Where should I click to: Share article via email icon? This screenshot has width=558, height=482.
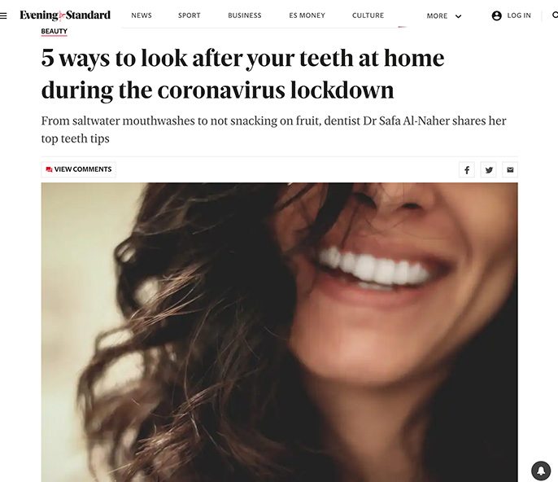pyautogui.click(x=510, y=170)
